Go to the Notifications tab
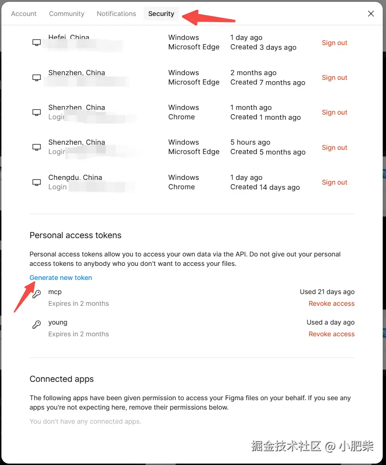This screenshot has height=465, width=386. [x=116, y=14]
